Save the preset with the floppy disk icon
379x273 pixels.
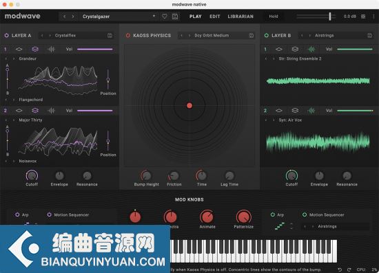click(175, 17)
